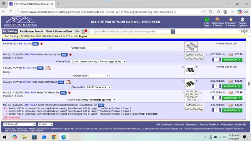Open the Help Pages icon
The width and height of the screenshot is (251, 141).
(x=207, y=19)
